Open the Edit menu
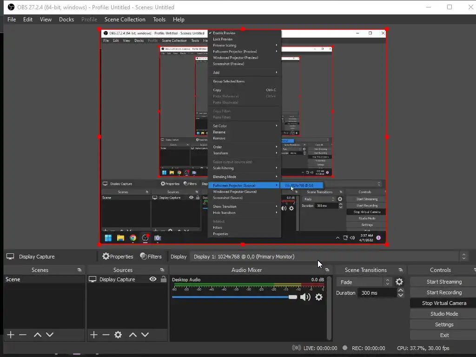This screenshot has width=476, height=357. click(x=27, y=20)
